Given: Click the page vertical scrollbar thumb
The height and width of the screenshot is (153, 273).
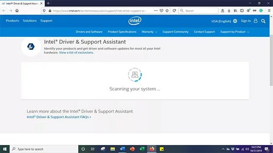Looking at the screenshot, I should click(271, 60).
